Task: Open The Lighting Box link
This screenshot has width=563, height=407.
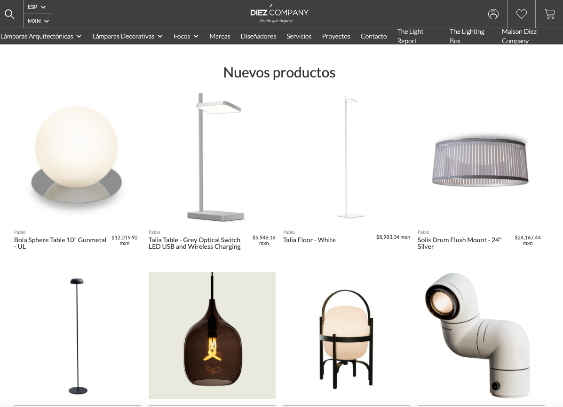Action: coord(467,36)
